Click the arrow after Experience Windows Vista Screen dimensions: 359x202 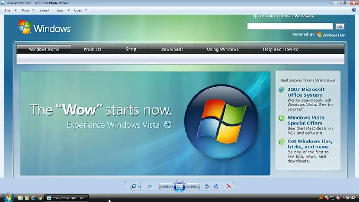coord(167,125)
